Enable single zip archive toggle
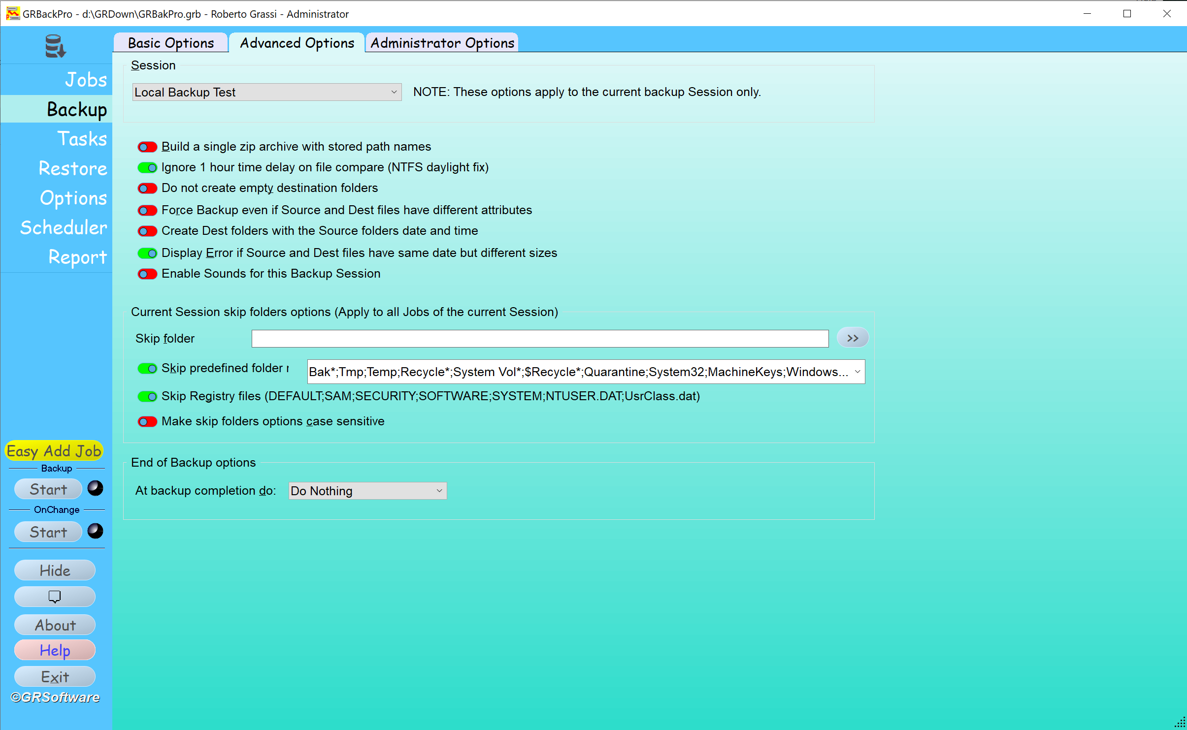1187x730 pixels. (147, 147)
